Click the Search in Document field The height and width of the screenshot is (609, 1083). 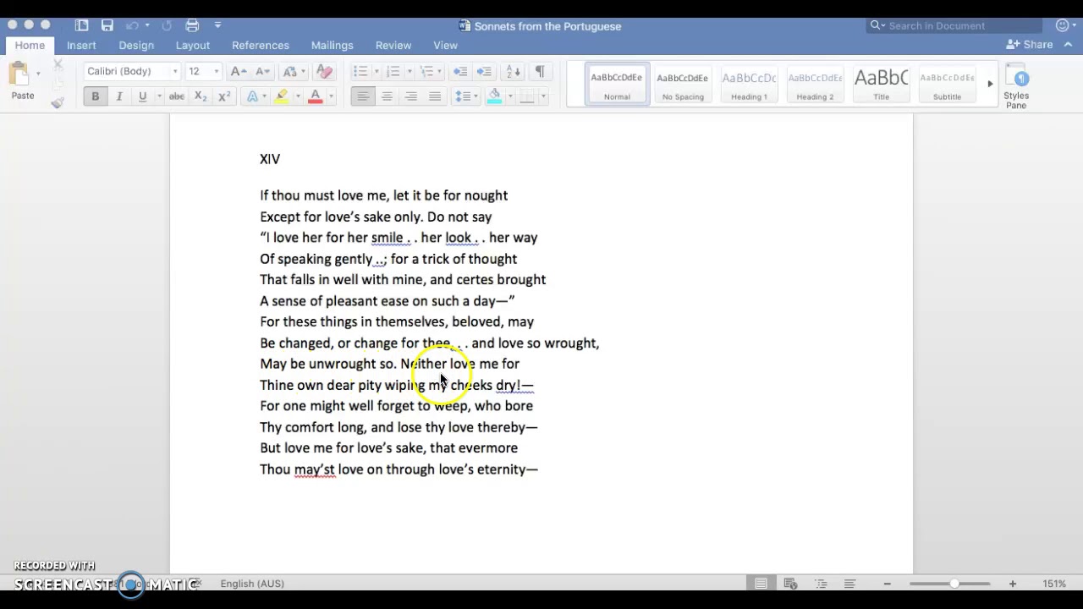point(954,25)
